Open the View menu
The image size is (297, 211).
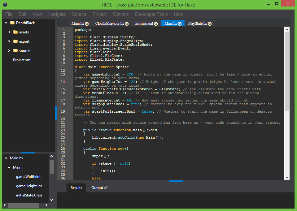pos(37,14)
